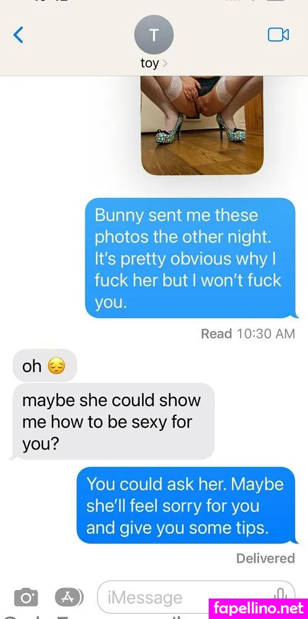Open the photo attachment thumbnail
Viewport: 308px width, 619px height.
click(202, 126)
